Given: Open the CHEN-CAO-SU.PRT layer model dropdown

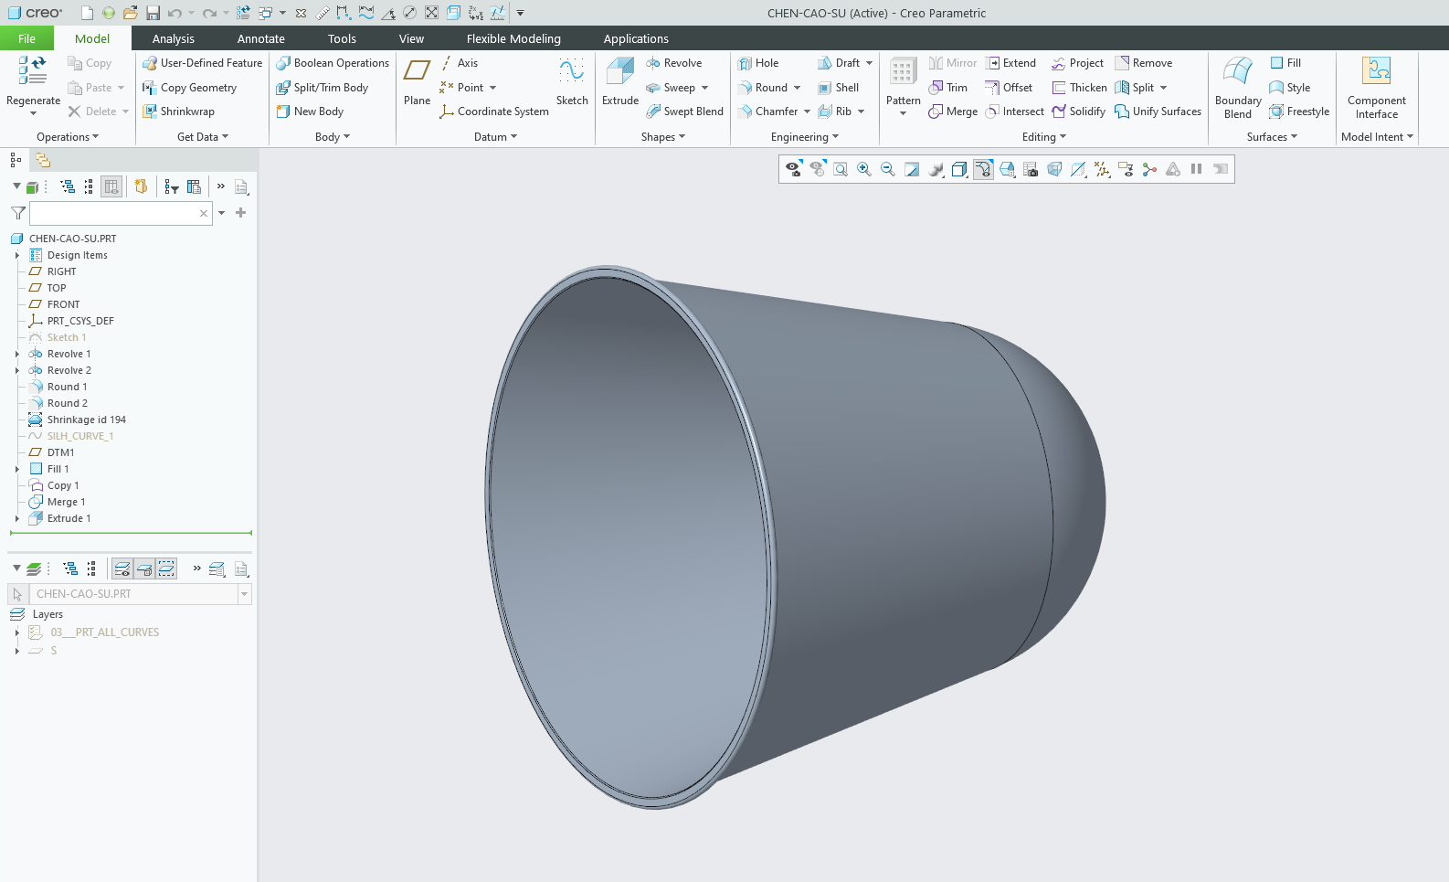Looking at the screenshot, I should click(x=244, y=594).
